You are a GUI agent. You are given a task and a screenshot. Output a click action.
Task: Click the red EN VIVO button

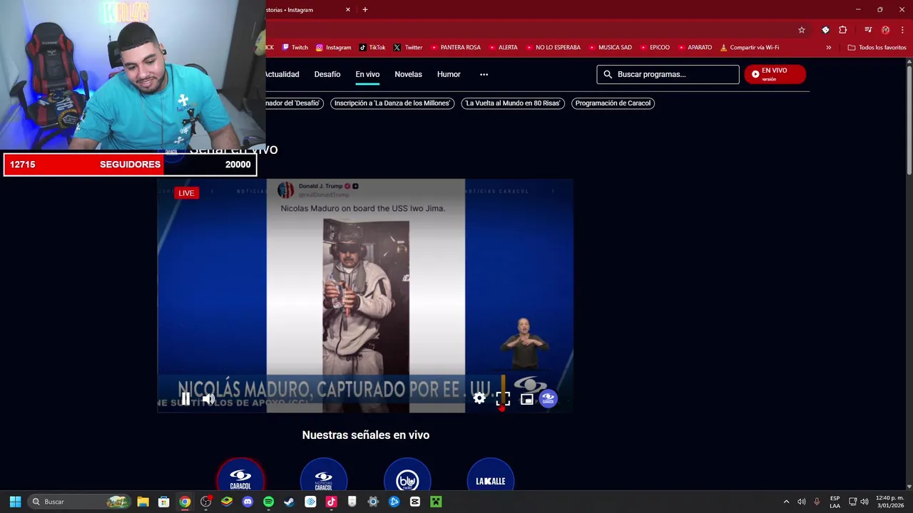775,74
